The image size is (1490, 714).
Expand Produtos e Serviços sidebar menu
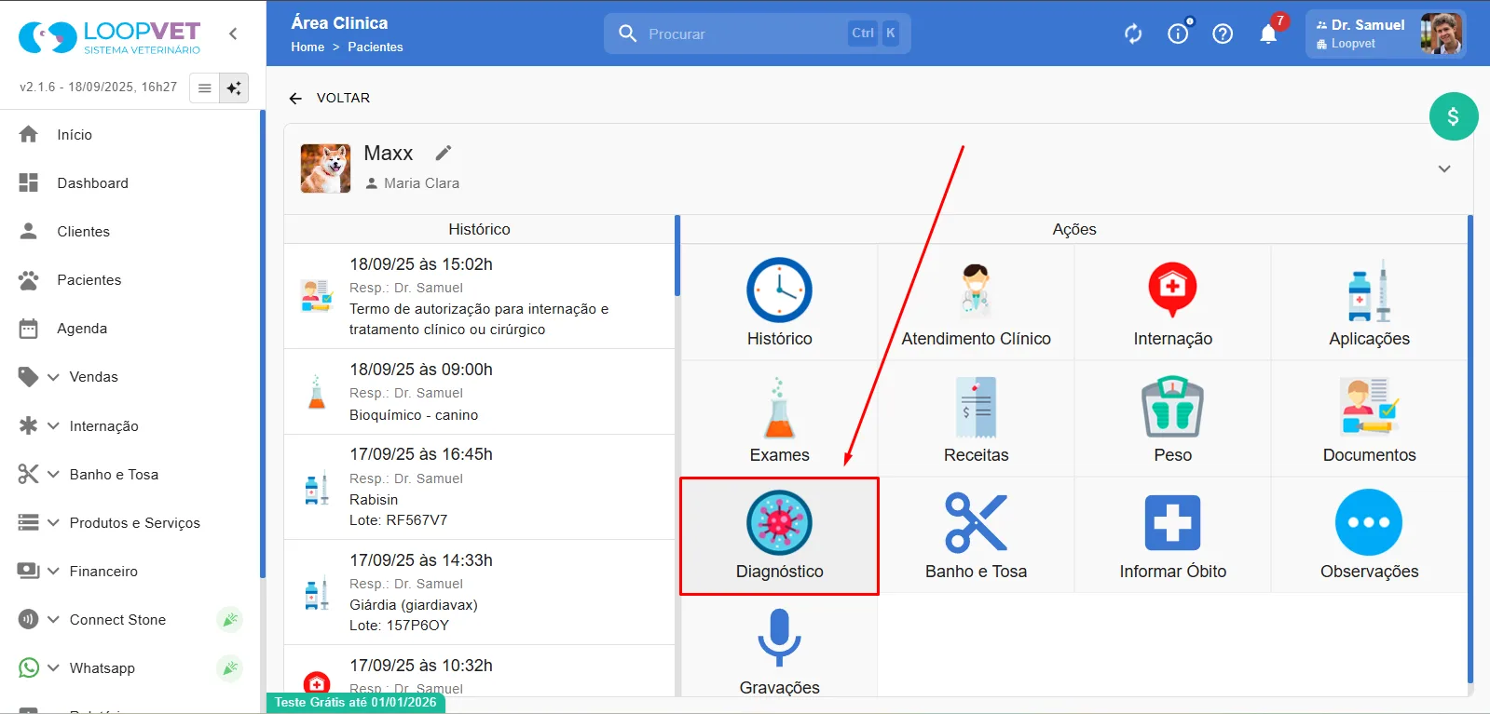pos(130,522)
